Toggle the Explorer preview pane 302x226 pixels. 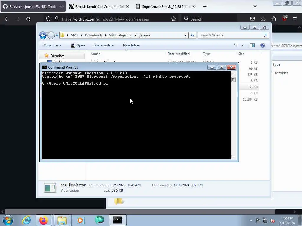252,45
